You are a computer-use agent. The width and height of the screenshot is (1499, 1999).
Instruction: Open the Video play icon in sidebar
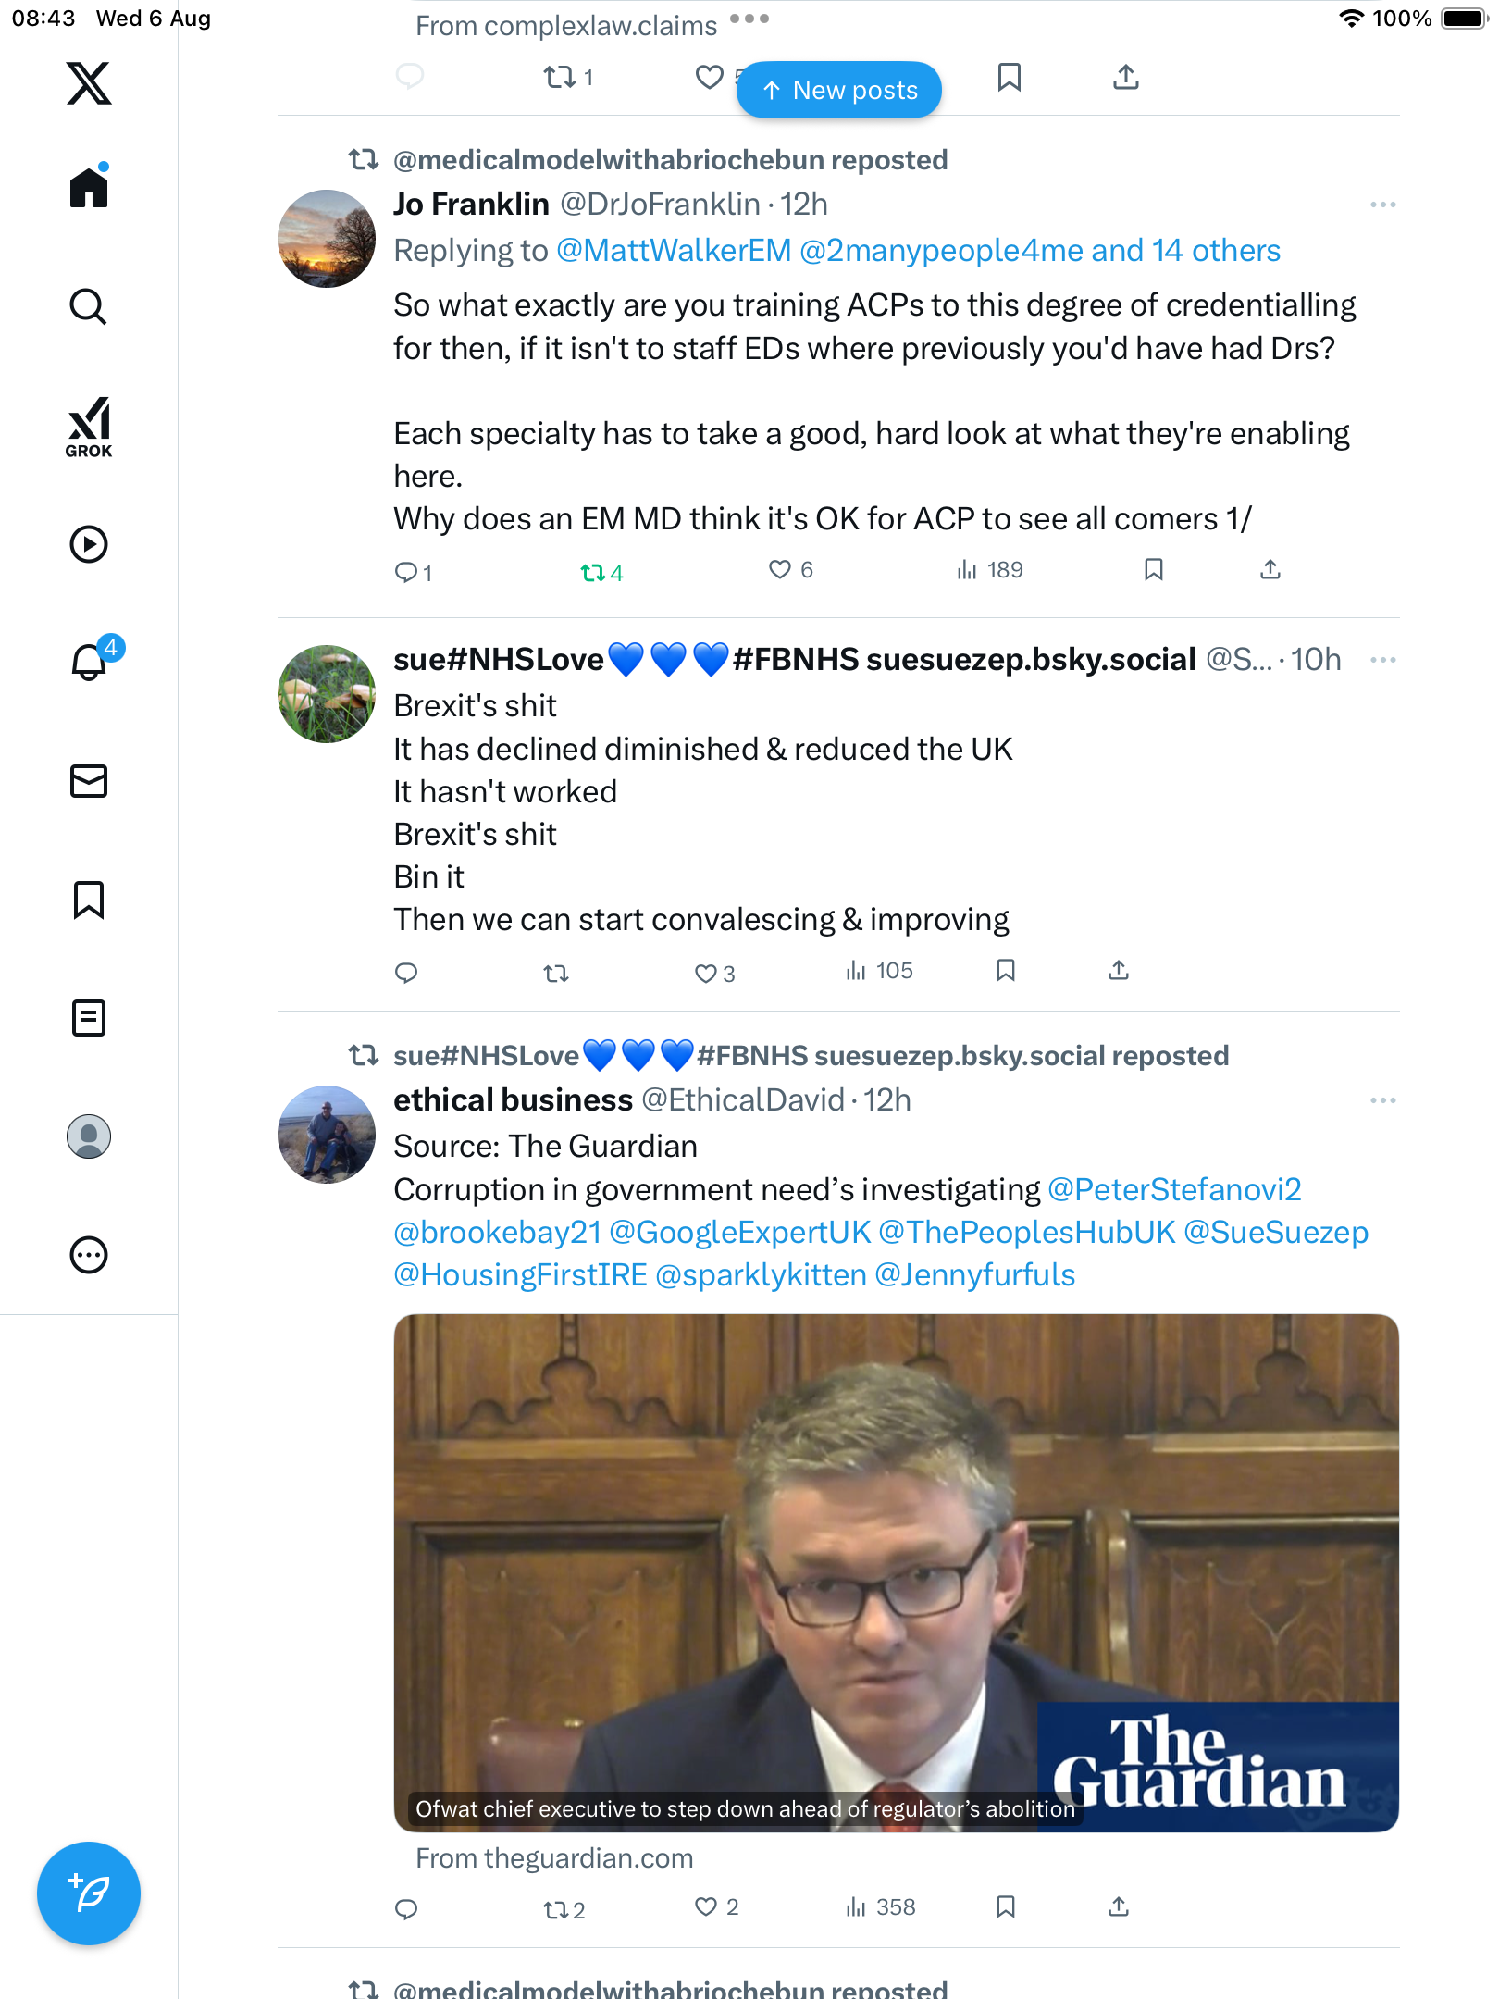(x=89, y=544)
